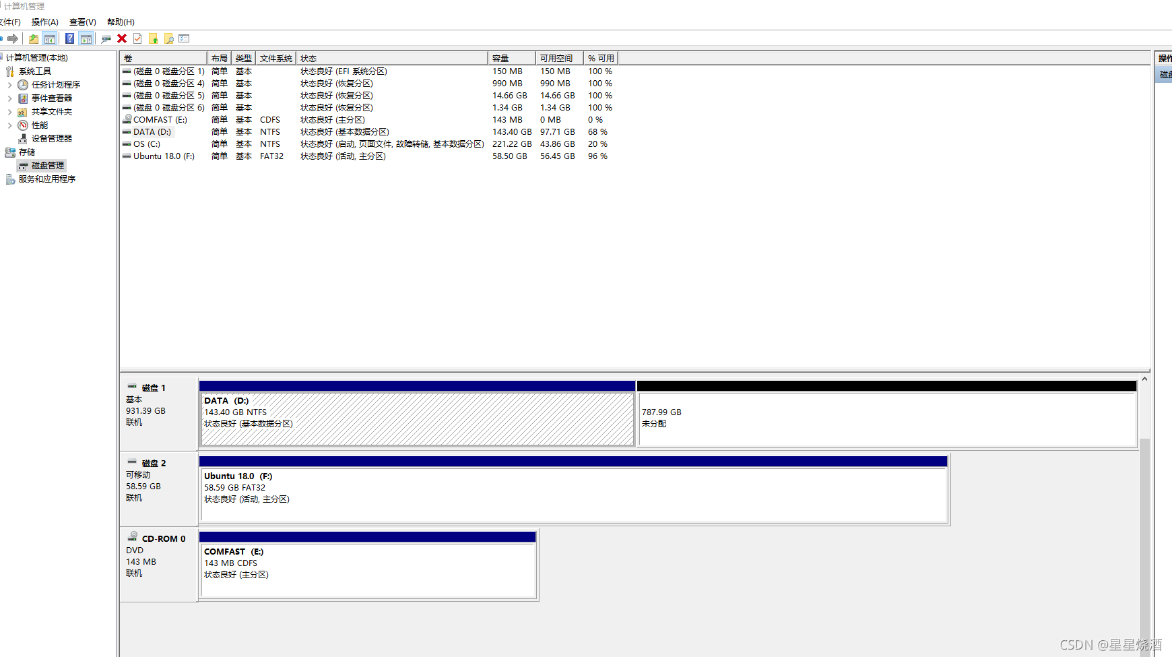Click the 性能 gauge icon
The height and width of the screenshot is (657, 1172).
23,125
